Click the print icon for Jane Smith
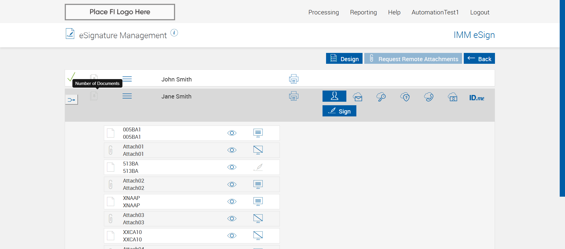Screen dimensions: 565x249 (293, 96)
